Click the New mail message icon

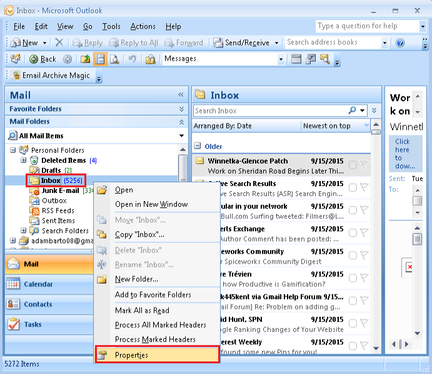(16, 43)
